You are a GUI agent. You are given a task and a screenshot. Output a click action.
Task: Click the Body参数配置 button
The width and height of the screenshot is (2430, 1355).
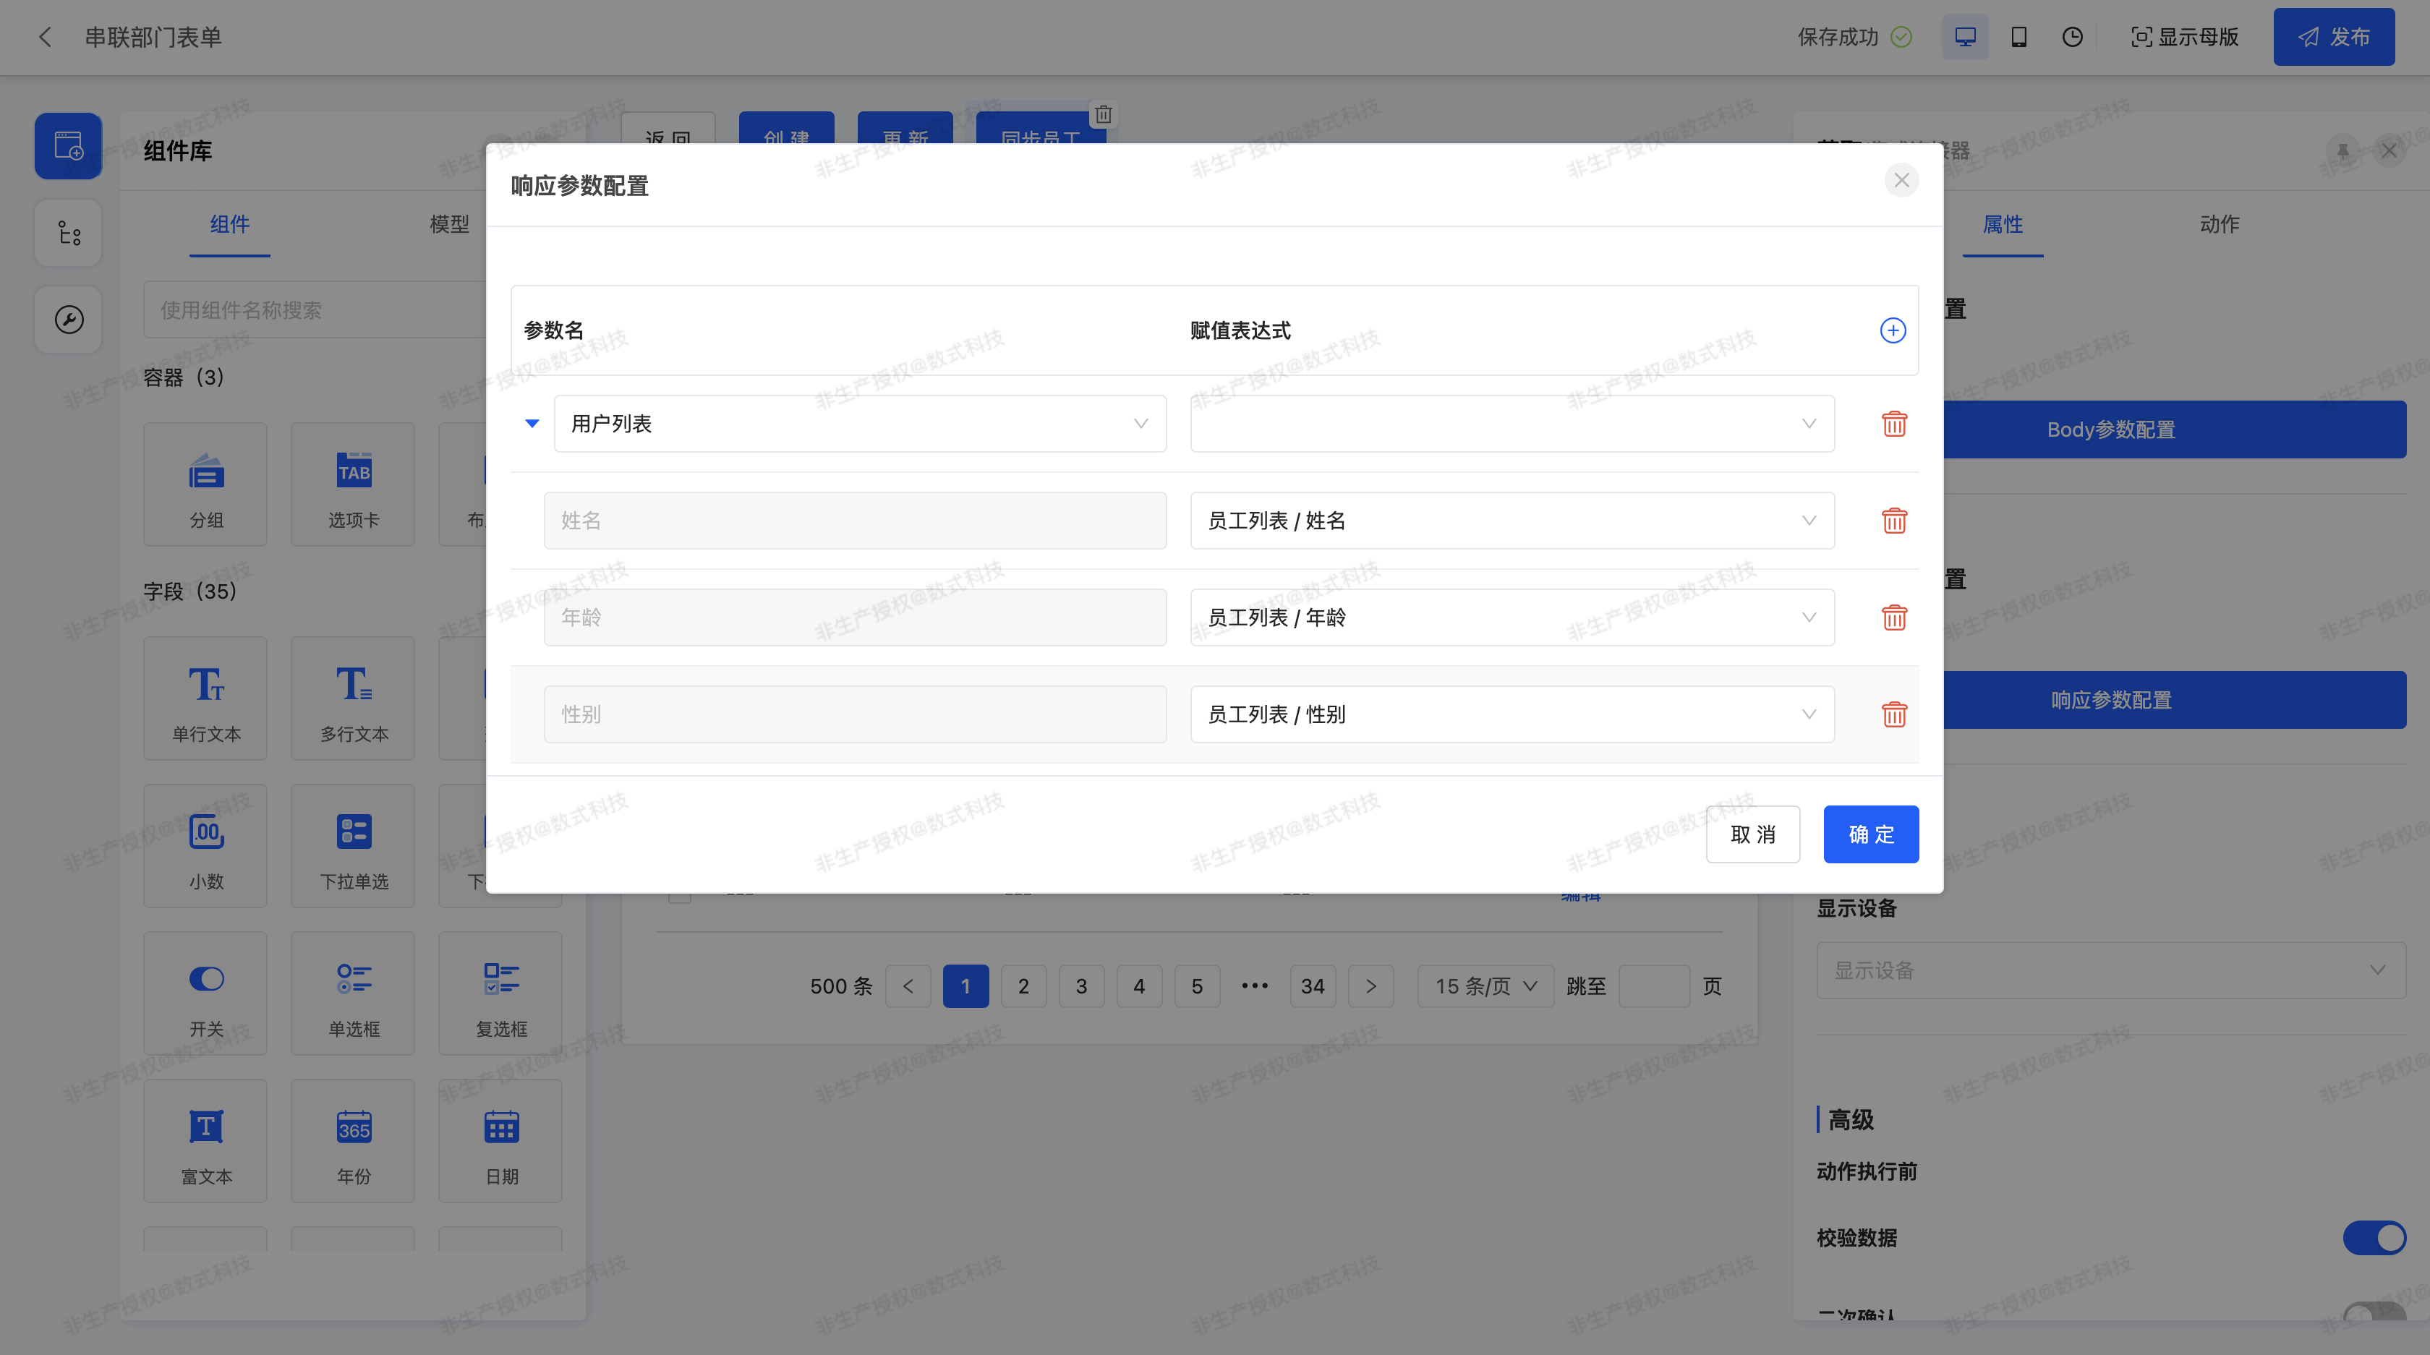point(2175,430)
